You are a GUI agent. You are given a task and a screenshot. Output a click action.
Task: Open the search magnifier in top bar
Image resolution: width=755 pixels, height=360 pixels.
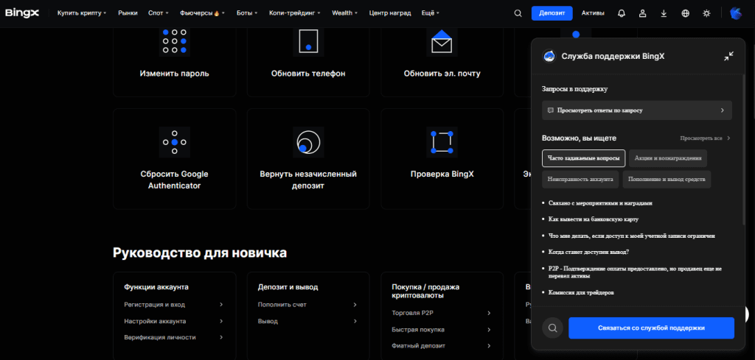click(x=518, y=13)
